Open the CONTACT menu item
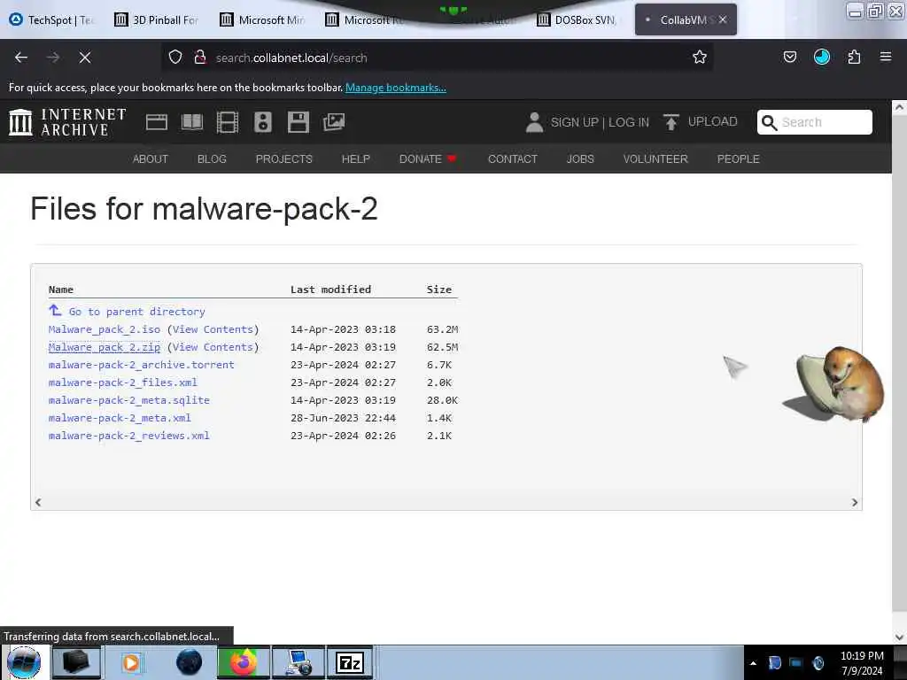The image size is (907, 680). click(513, 159)
